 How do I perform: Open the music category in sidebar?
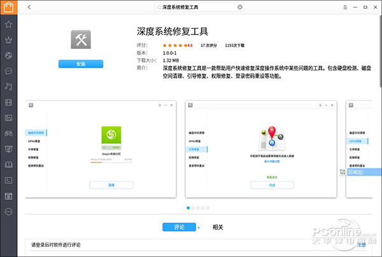tap(8, 87)
